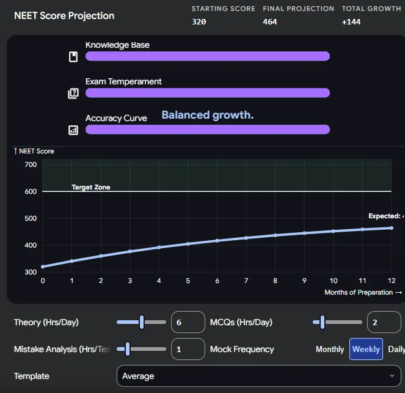
Task: Click the 'Accuracy Curve' label
Action: (116, 118)
